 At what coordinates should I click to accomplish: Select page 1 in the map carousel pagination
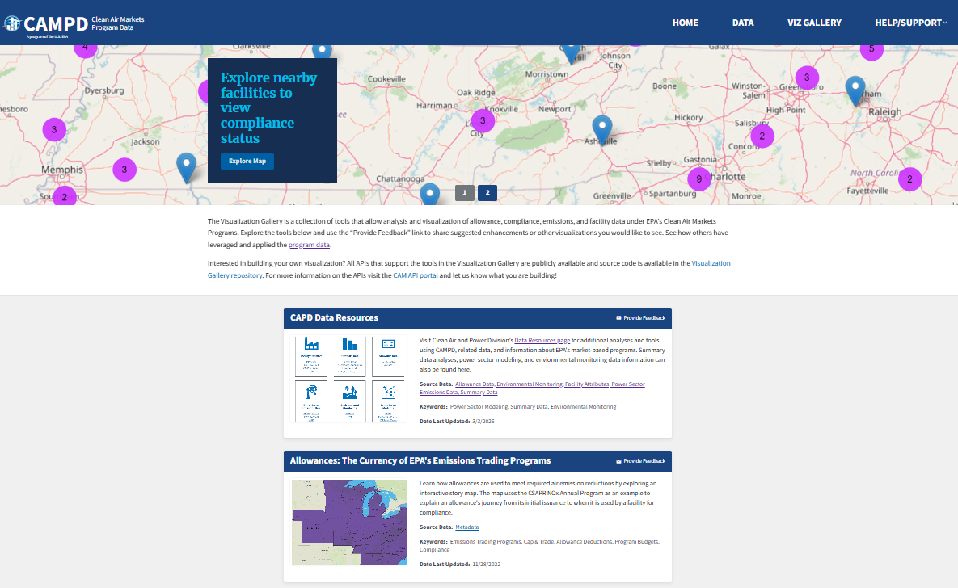pyautogui.click(x=464, y=193)
